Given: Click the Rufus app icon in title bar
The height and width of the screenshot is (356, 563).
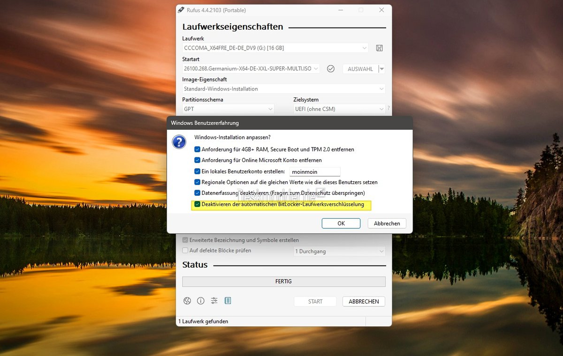Looking at the screenshot, I should pyautogui.click(x=181, y=10).
